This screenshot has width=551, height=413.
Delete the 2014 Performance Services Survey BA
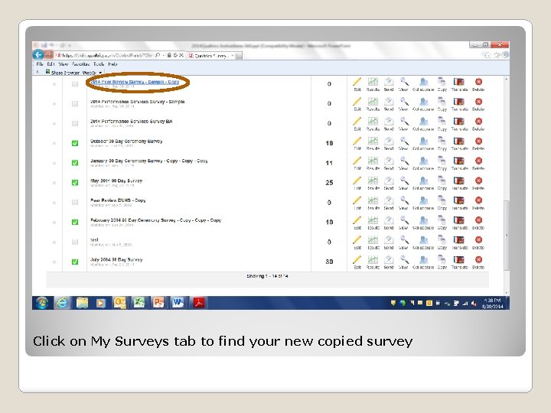tap(478, 124)
